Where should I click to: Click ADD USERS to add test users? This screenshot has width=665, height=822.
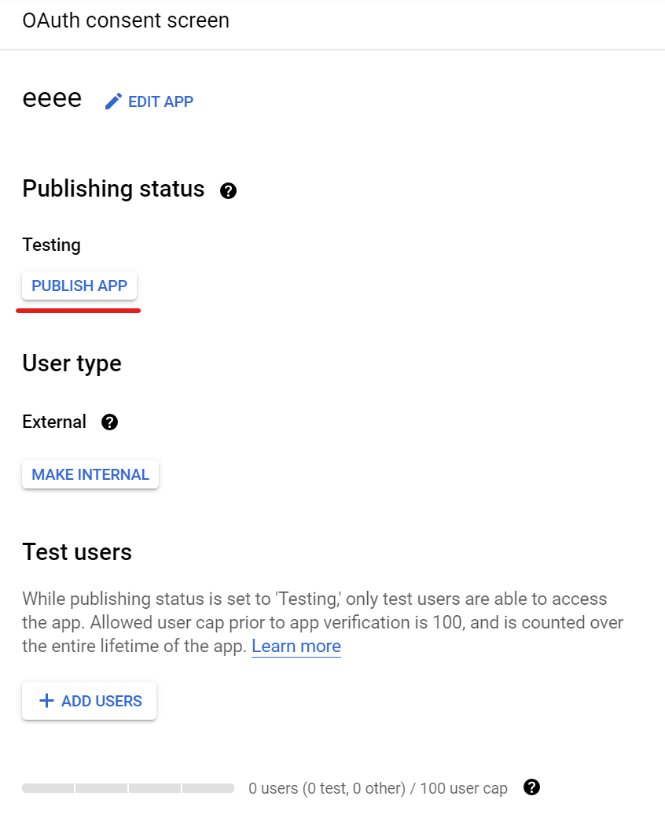(x=89, y=700)
